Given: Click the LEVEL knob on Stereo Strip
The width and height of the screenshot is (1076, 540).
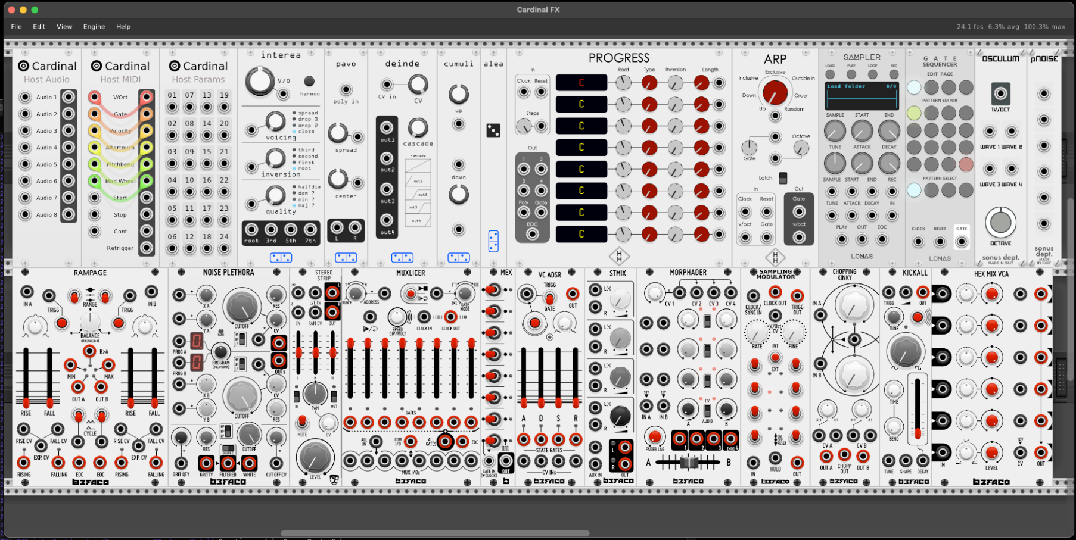Looking at the screenshot, I should coord(315,458).
